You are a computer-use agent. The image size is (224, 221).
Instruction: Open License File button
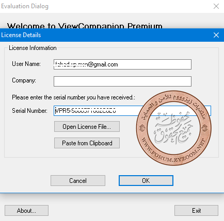tap(87, 127)
